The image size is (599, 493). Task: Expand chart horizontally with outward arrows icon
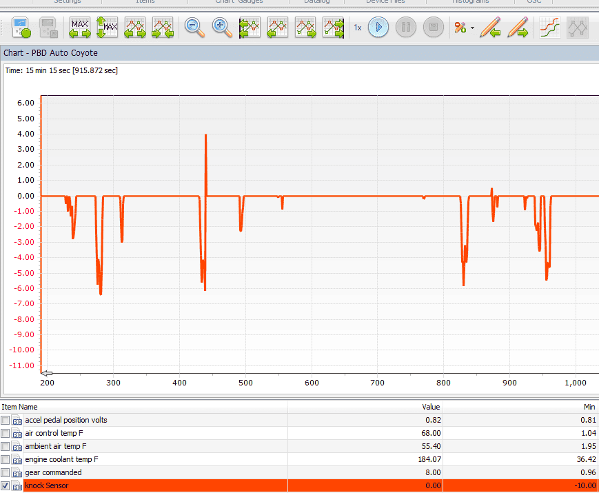(135, 28)
